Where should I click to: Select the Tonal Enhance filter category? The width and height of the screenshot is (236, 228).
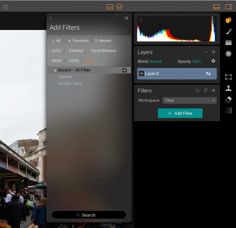click(x=104, y=51)
